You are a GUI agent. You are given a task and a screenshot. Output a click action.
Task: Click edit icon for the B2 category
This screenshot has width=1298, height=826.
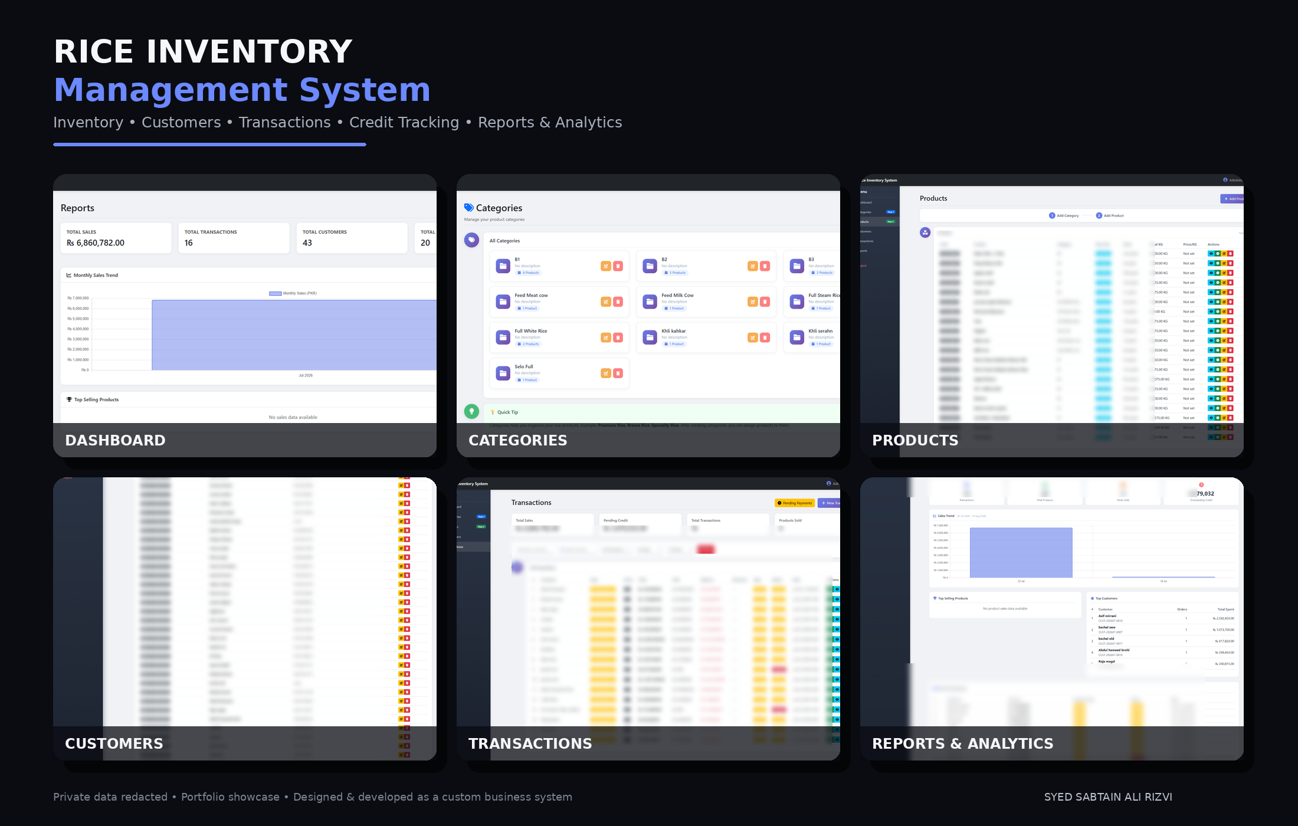point(752,266)
